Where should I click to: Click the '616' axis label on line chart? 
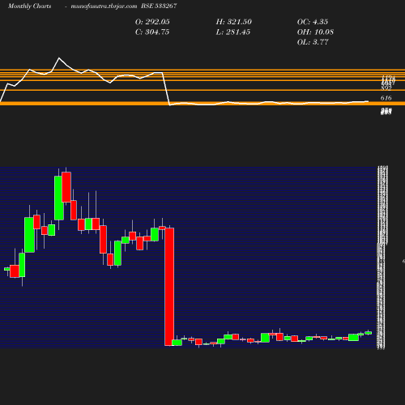pyautogui.click(x=386, y=98)
